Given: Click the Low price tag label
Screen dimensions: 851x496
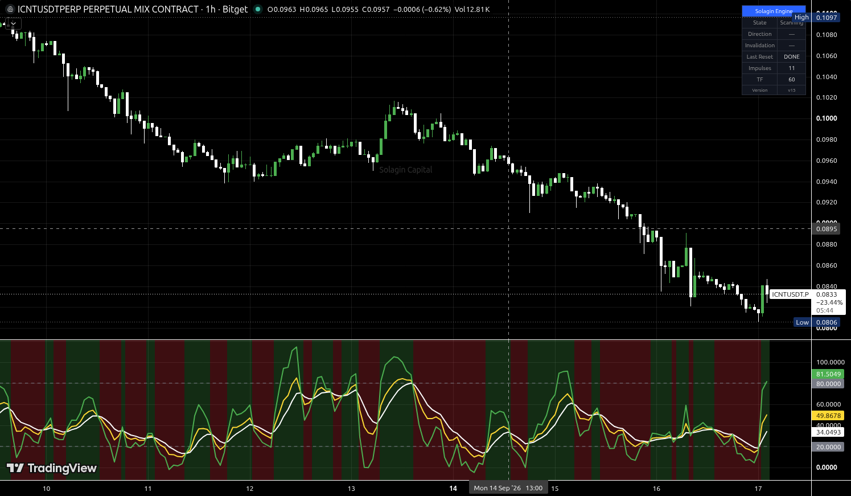Looking at the screenshot, I should (802, 322).
